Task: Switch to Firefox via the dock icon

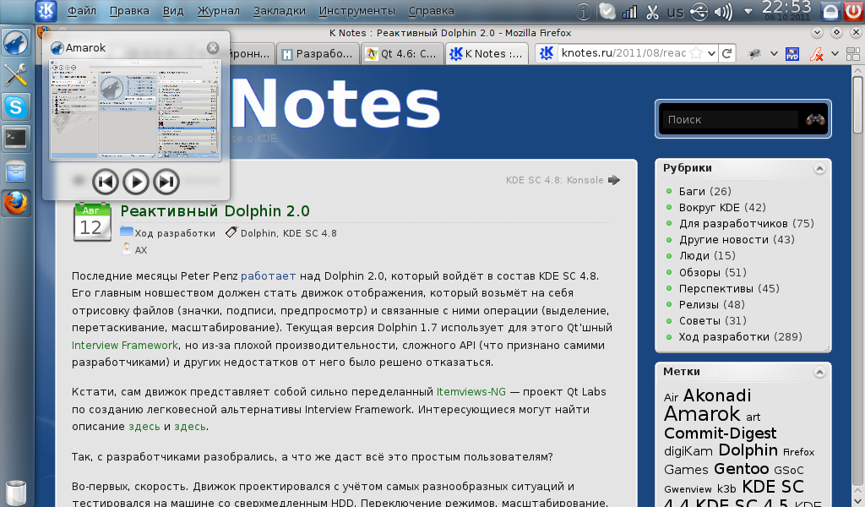Action: tap(15, 203)
